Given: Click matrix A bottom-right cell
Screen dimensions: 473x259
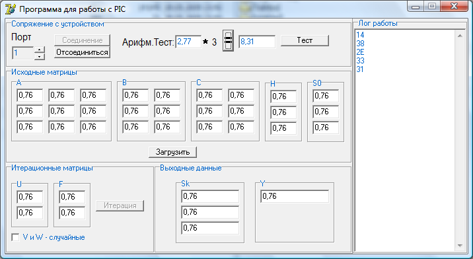Looking at the screenshot, I should (93, 127).
